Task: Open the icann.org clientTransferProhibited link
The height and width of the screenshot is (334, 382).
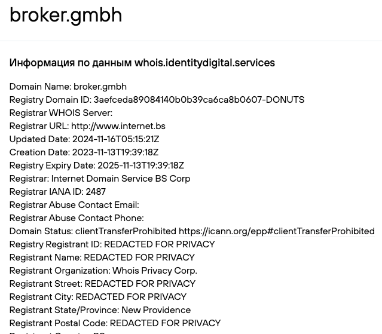Action: pos(276,231)
